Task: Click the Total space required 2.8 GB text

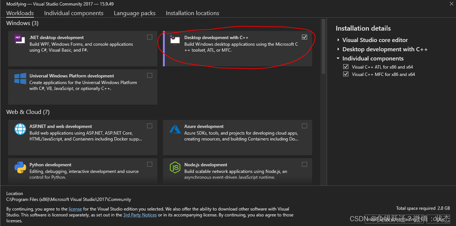Action: coord(423,208)
